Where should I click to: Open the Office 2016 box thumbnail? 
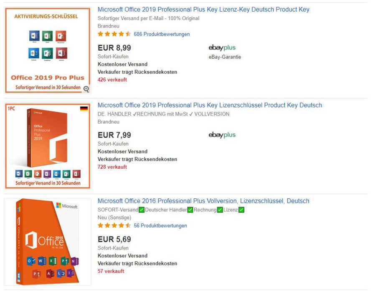coord(48,242)
